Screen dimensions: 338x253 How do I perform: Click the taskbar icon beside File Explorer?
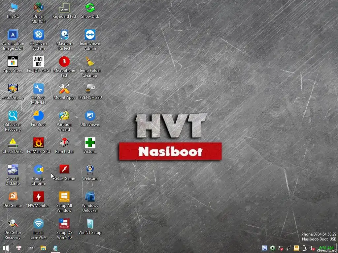[55, 248]
